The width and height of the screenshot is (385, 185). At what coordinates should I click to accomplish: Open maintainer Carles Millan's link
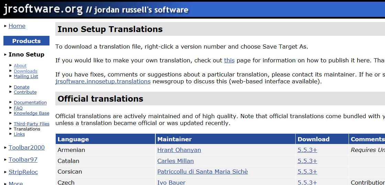[176, 161]
